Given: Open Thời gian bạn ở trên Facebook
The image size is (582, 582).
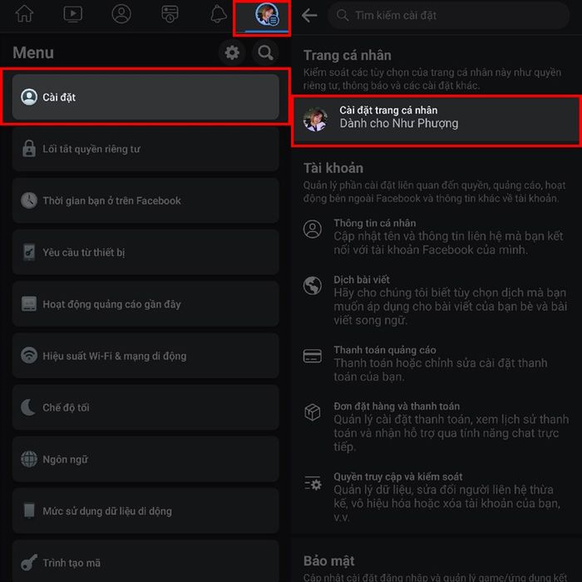Looking at the screenshot, I should click(x=145, y=200).
